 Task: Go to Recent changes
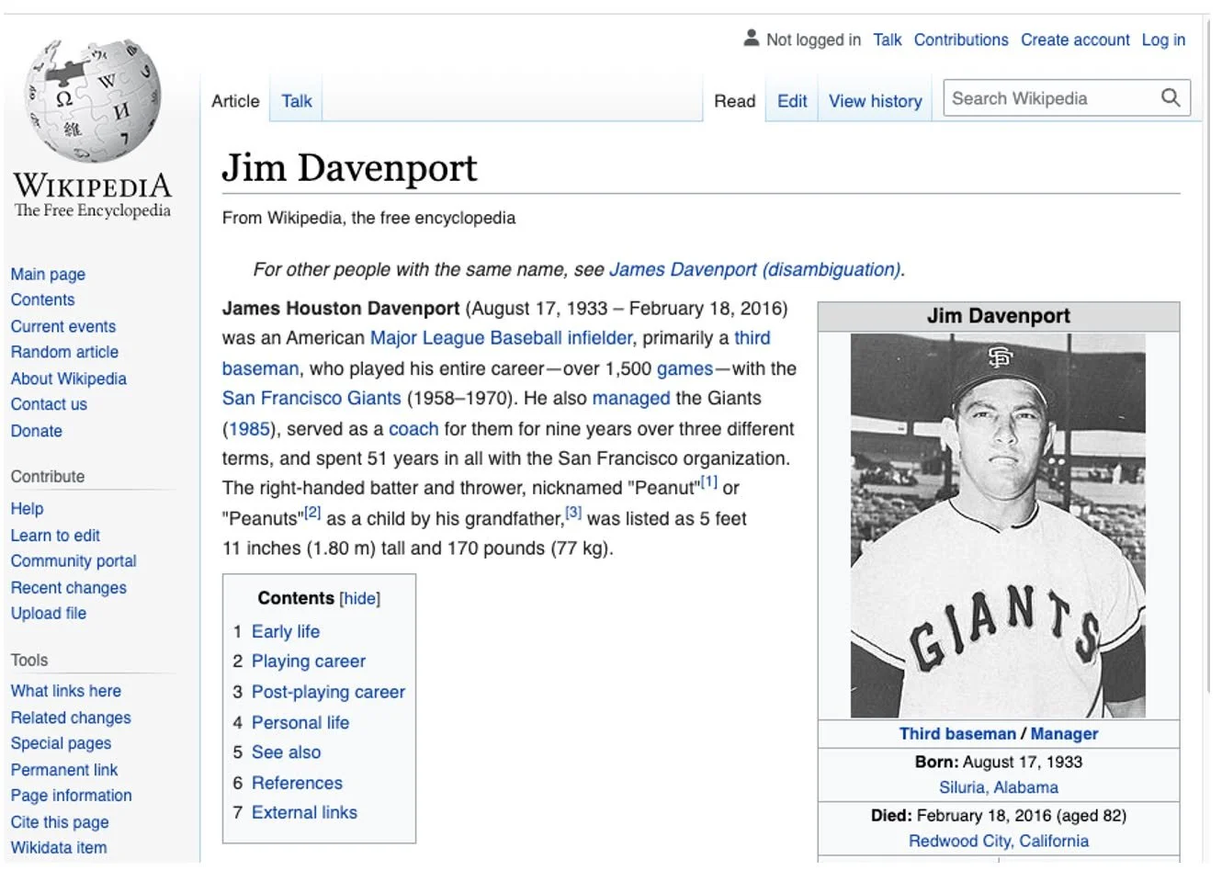68,587
